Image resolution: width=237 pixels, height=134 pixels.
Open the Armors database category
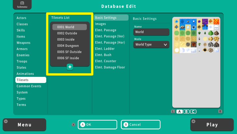[x=22, y=49]
